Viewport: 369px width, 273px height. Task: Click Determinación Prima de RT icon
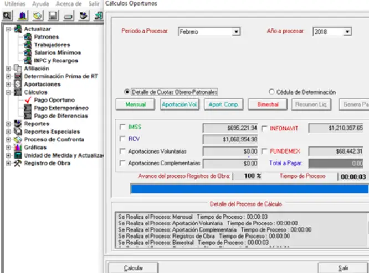[18, 76]
